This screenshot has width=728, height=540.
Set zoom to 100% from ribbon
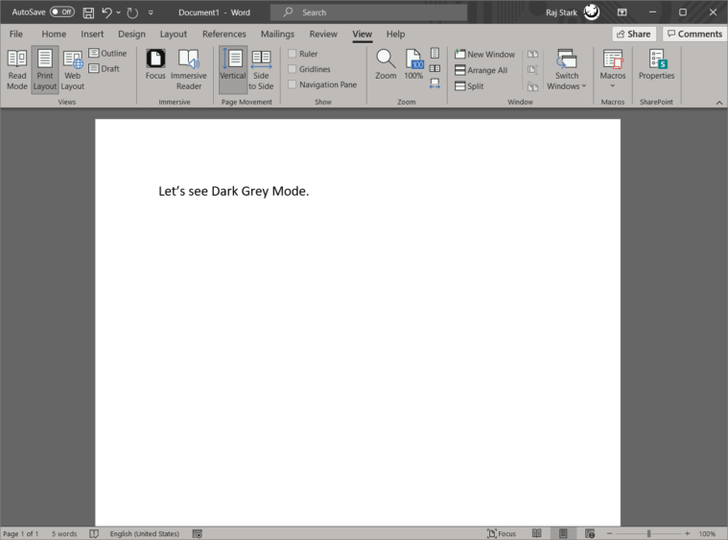coord(413,65)
